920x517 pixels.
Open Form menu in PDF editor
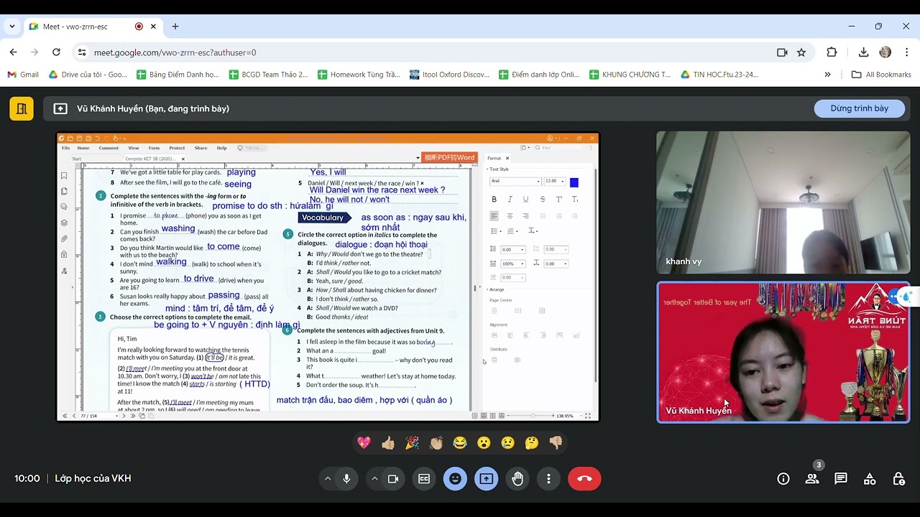click(154, 148)
